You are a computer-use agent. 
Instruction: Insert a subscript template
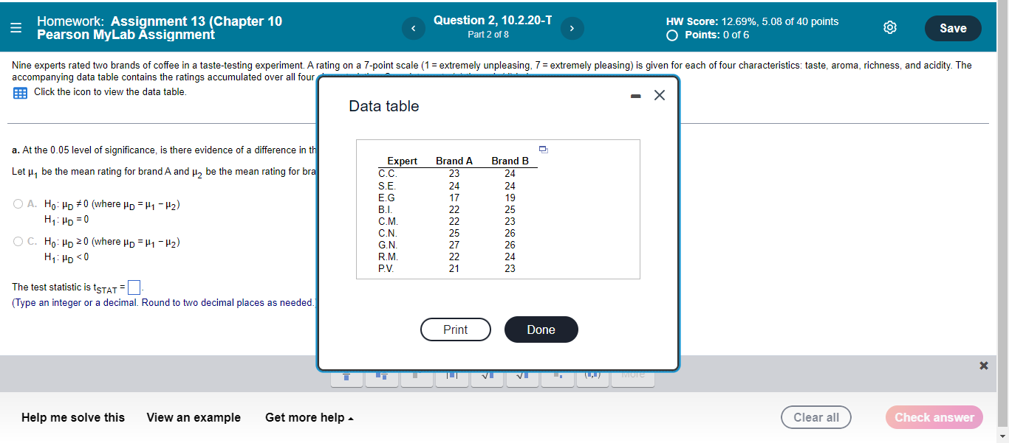tap(557, 376)
